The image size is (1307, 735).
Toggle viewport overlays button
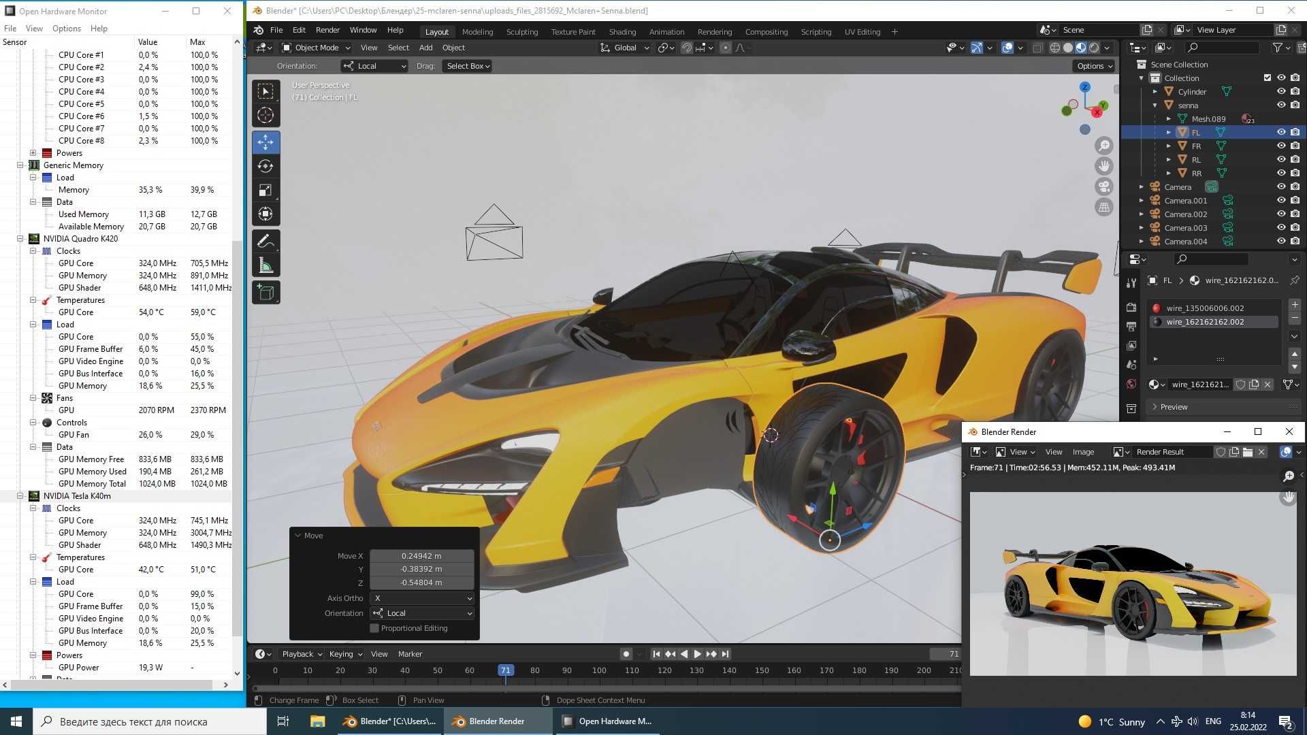point(1007,48)
